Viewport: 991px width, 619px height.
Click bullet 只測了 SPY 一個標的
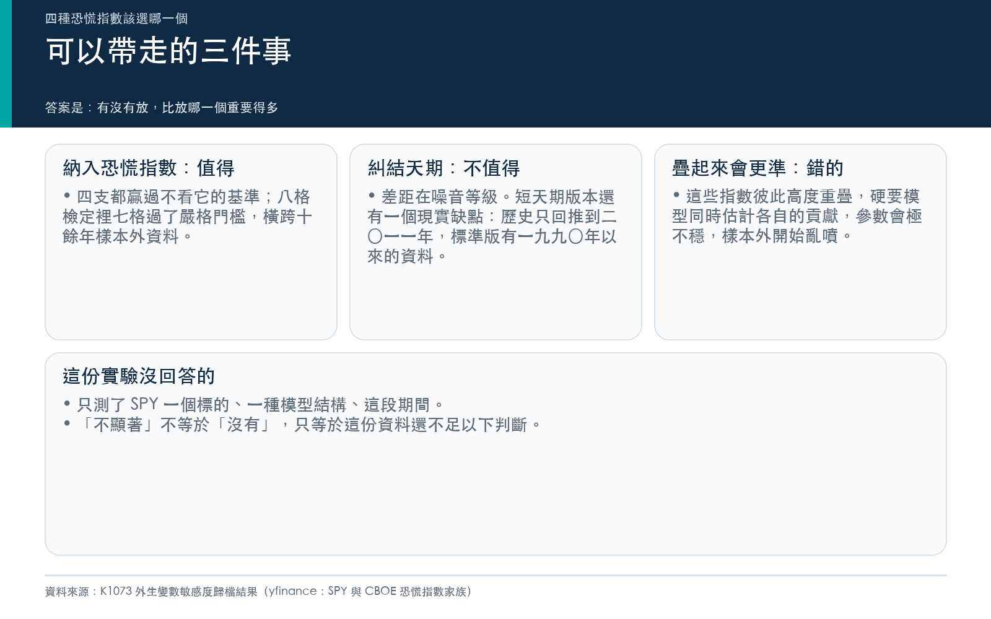(254, 405)
